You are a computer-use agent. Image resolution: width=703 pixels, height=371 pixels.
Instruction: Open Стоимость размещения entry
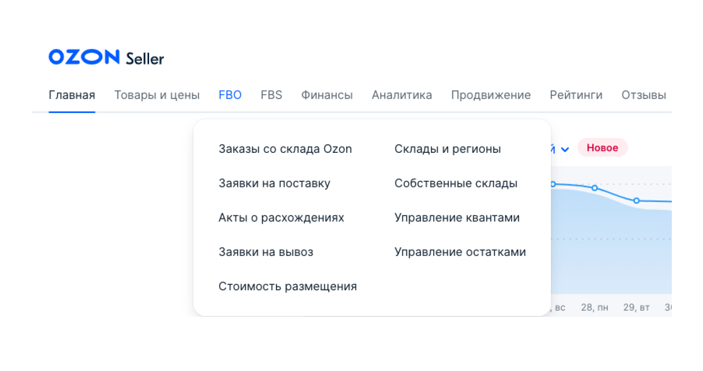point(287,286)
